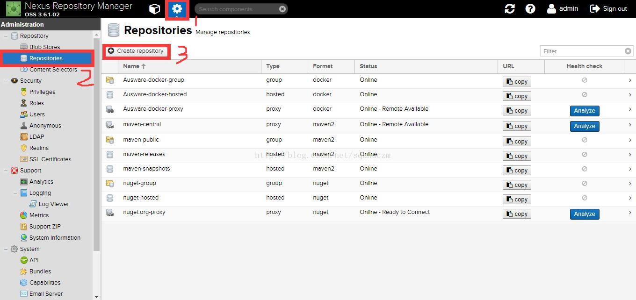Click Ausware-docker-proxy proxy icon
This screenshot has height=300, width=636.
[x=110, y=109]
